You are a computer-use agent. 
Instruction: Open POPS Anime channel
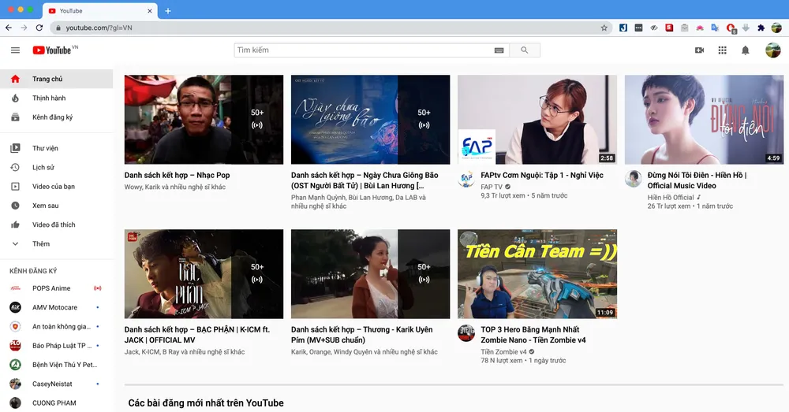(x=56, y=288)
